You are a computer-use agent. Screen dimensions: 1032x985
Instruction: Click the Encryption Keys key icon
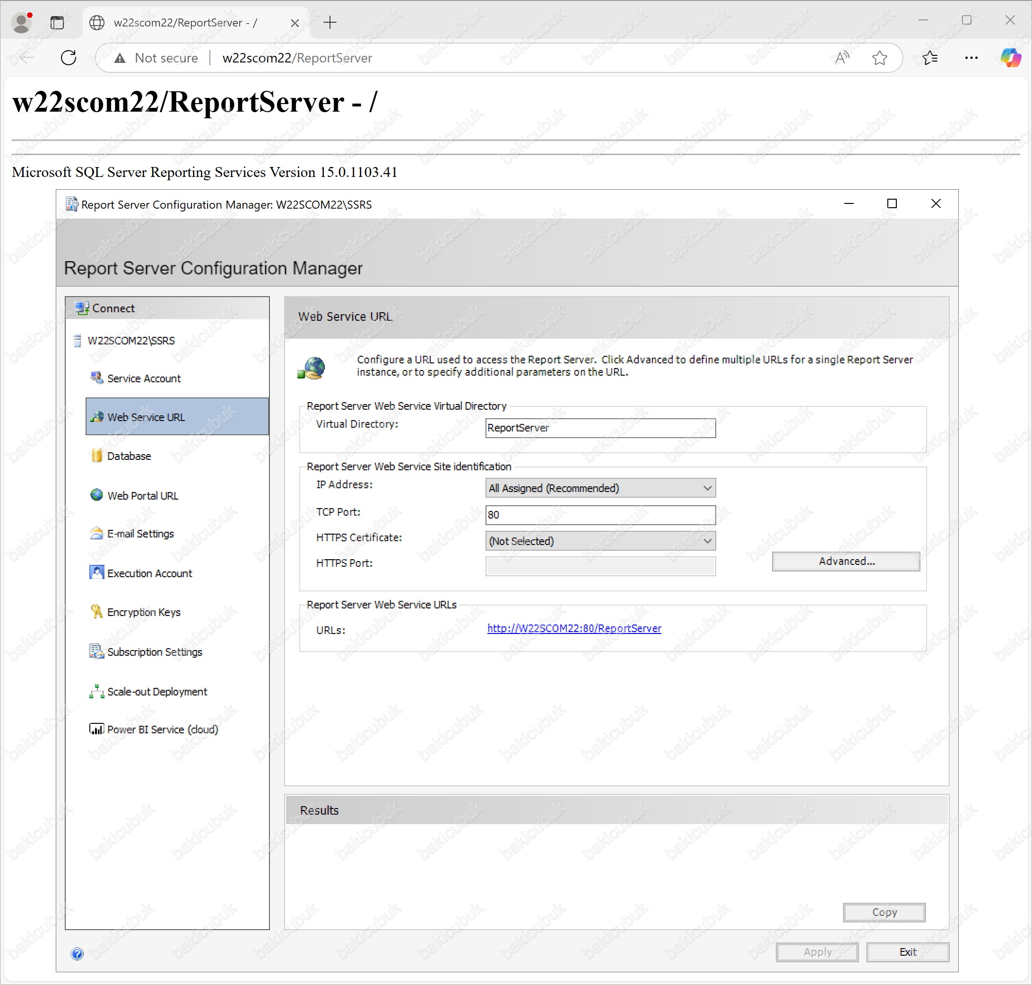click(x=96, y=611)
